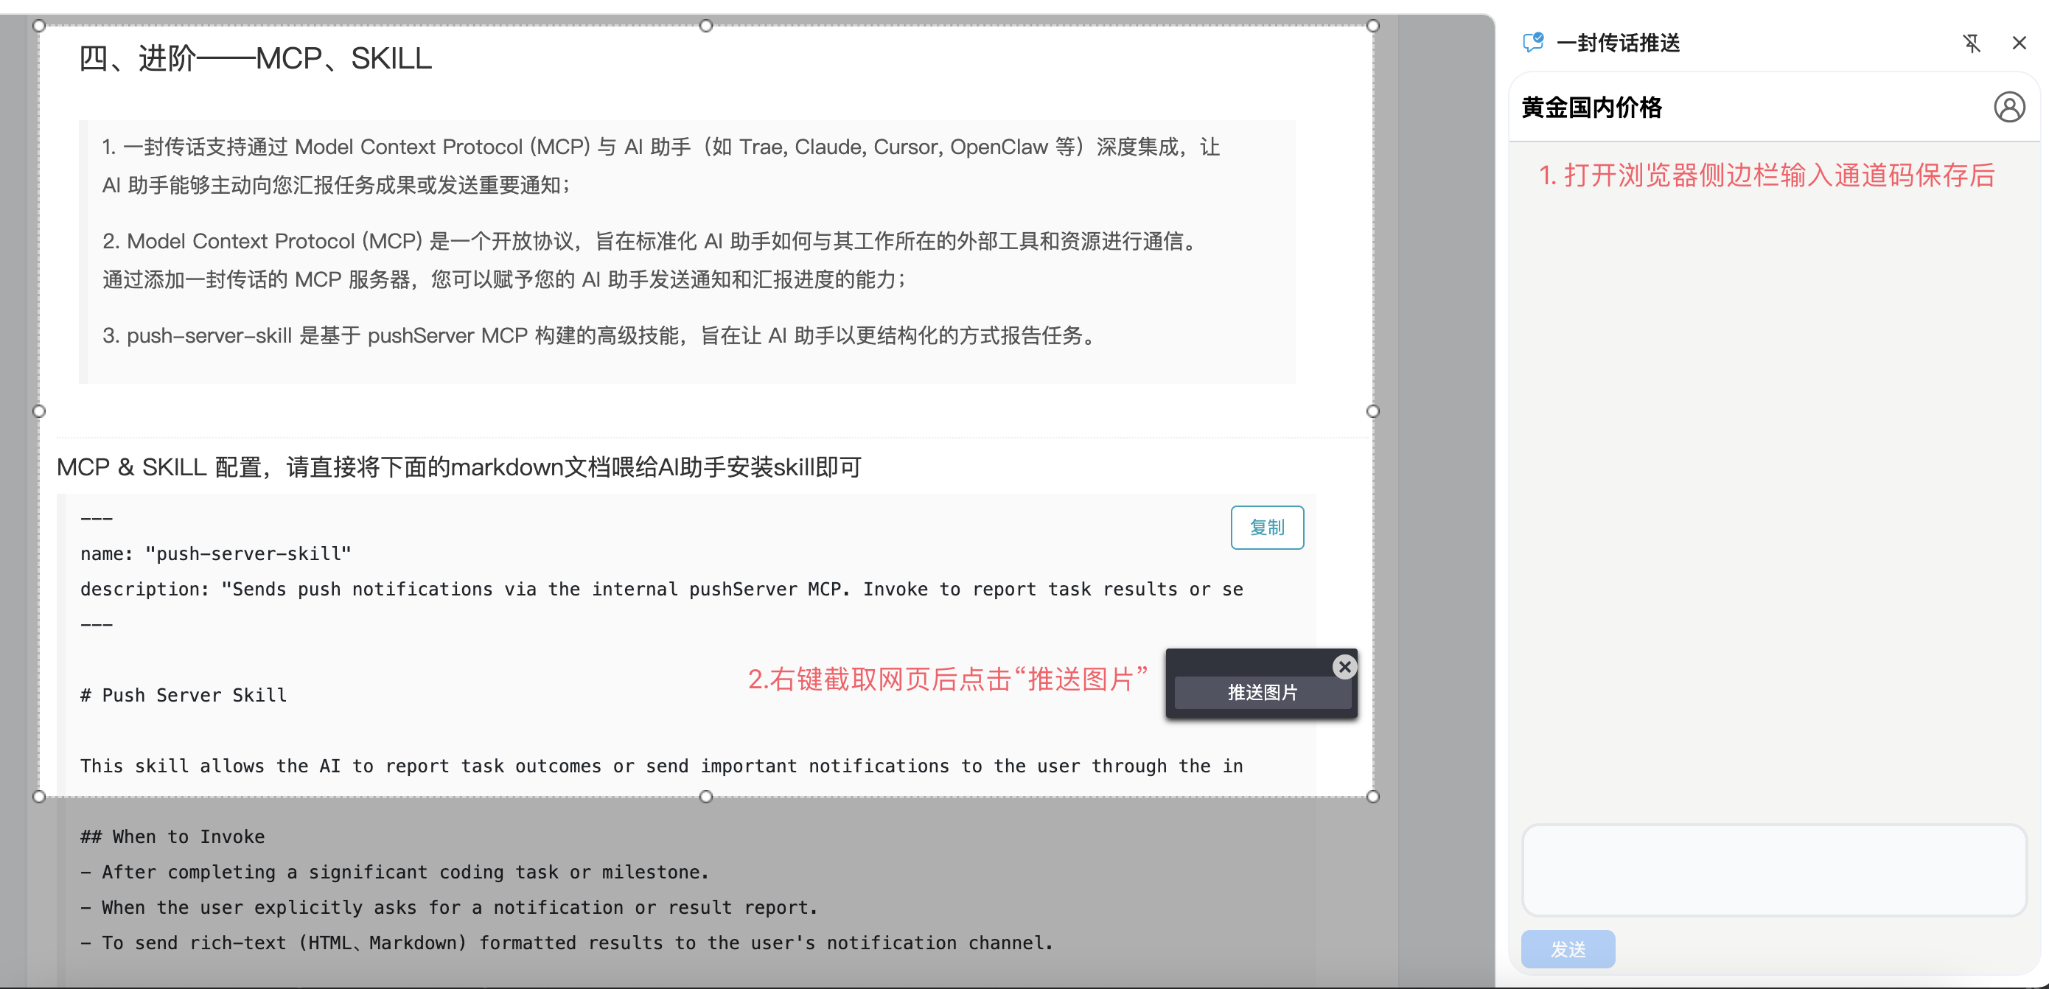Viewport: 2049px width, 989px height.
Task: Click the dark X icon above 推送图片
Action: 1344,667
